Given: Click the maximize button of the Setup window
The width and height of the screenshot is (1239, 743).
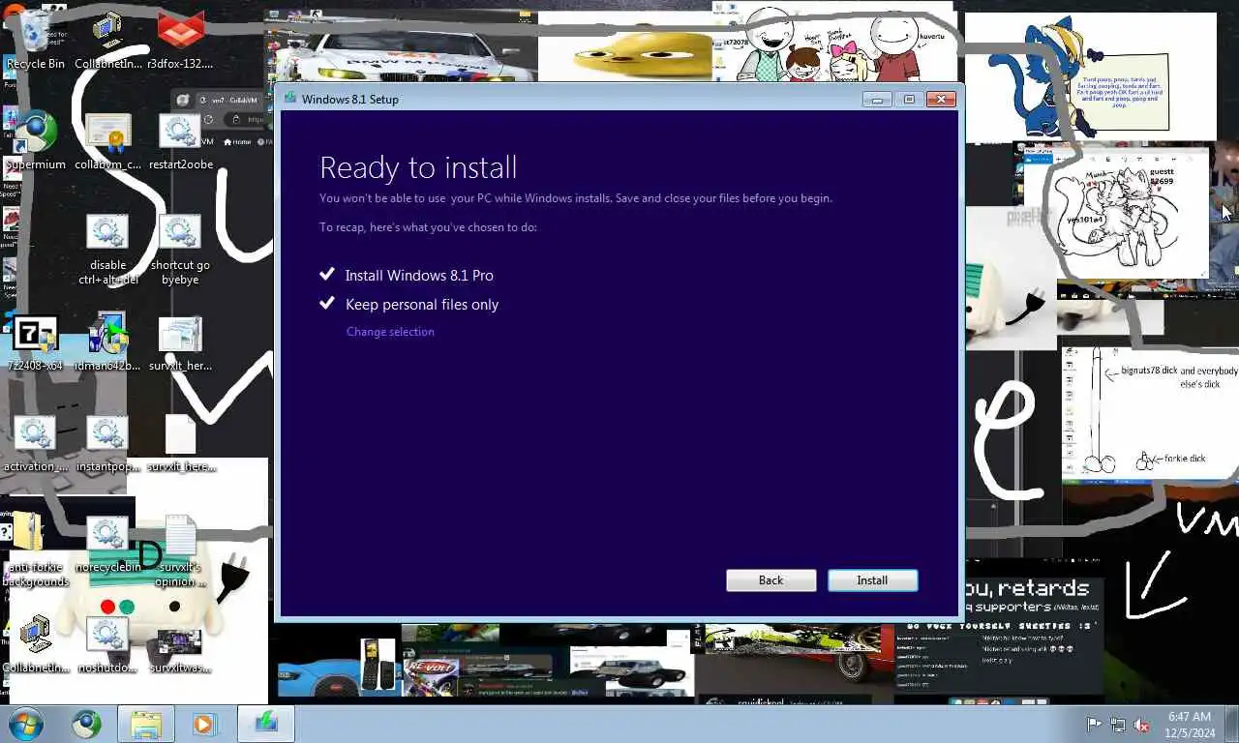Looking at the screenshot, I should [x=909, y=99].
